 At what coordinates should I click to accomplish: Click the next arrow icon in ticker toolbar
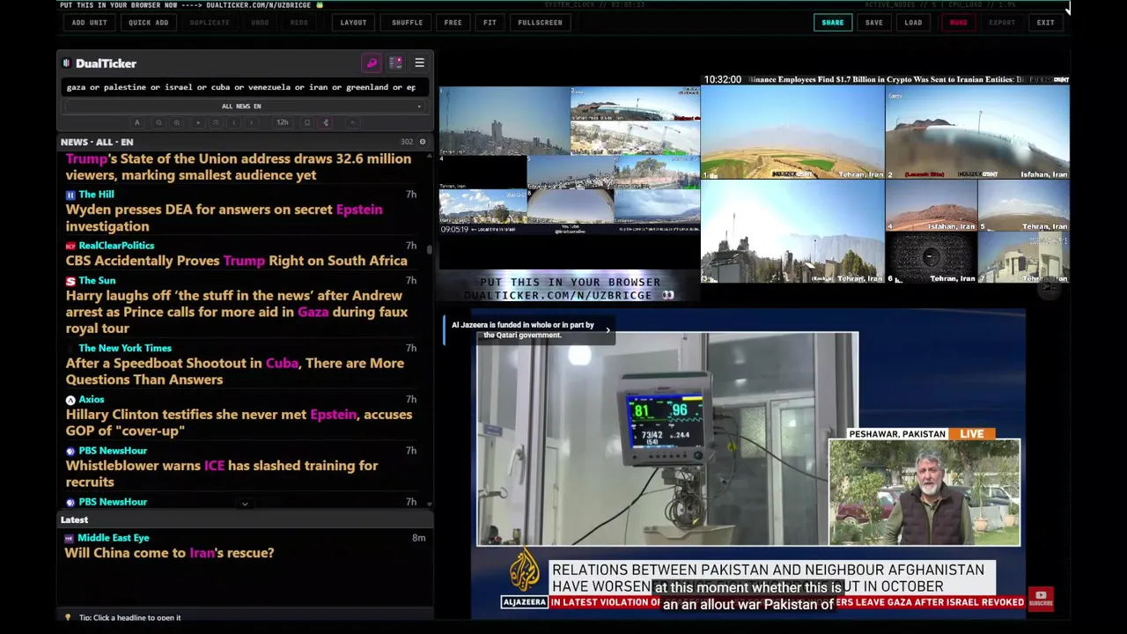[252, 122]
